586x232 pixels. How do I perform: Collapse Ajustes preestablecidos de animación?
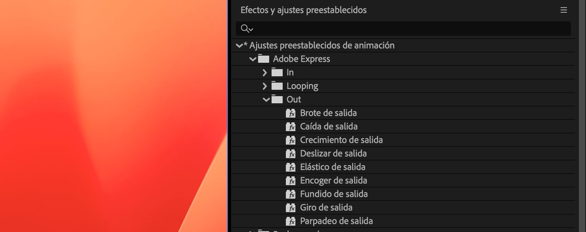(239, 45)
